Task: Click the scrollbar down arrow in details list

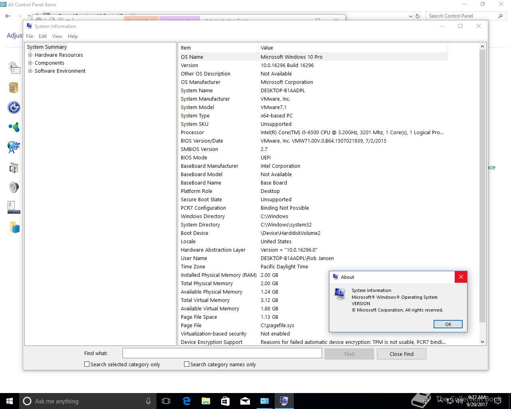Action: [x=482, y=342]
